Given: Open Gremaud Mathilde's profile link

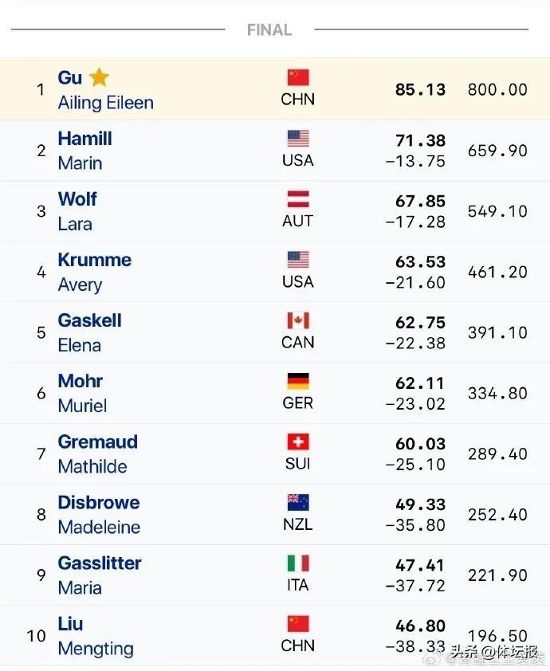Looking at the screenshot, I should click(97, 453).
